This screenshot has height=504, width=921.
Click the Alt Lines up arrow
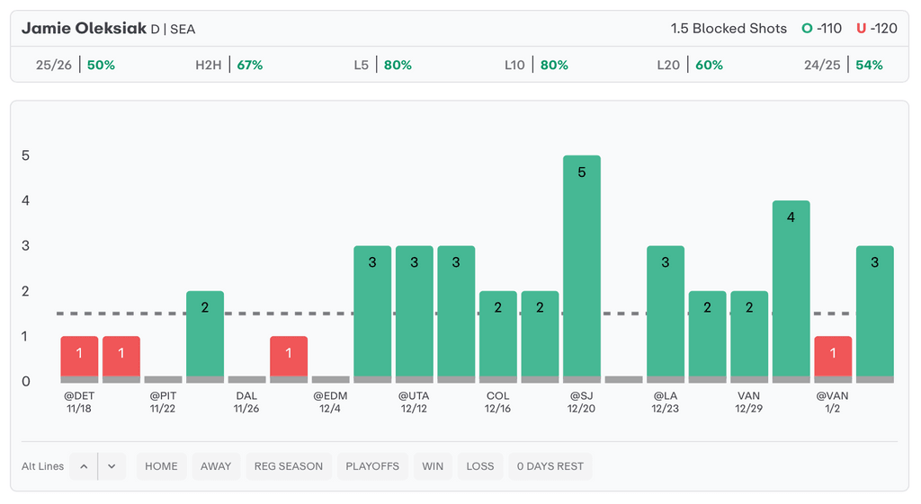84,466
